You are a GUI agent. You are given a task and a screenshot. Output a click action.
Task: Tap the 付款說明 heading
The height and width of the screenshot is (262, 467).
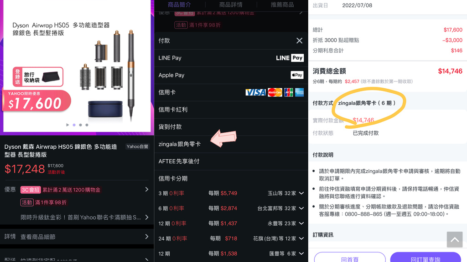coord(323,155)
